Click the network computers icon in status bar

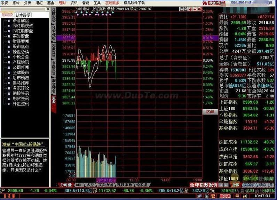point(199,196)
